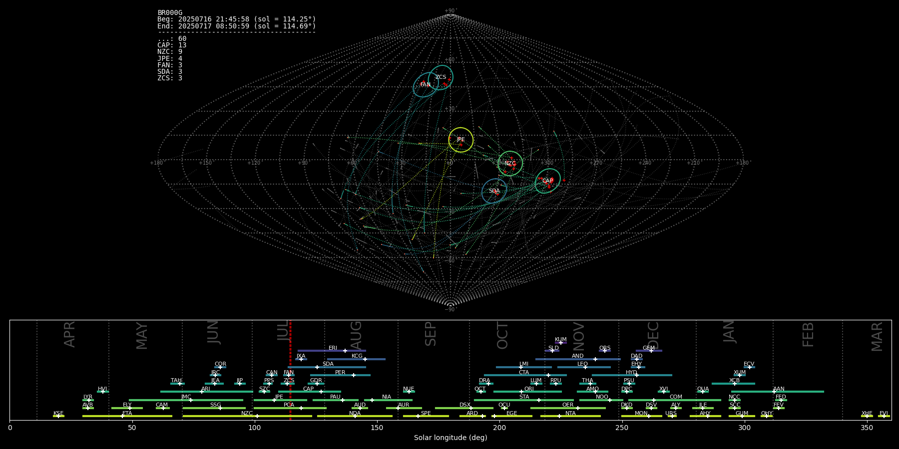Click the FAN radiant circle on sky map
This screenshot has width=899, height=449.
426,85
